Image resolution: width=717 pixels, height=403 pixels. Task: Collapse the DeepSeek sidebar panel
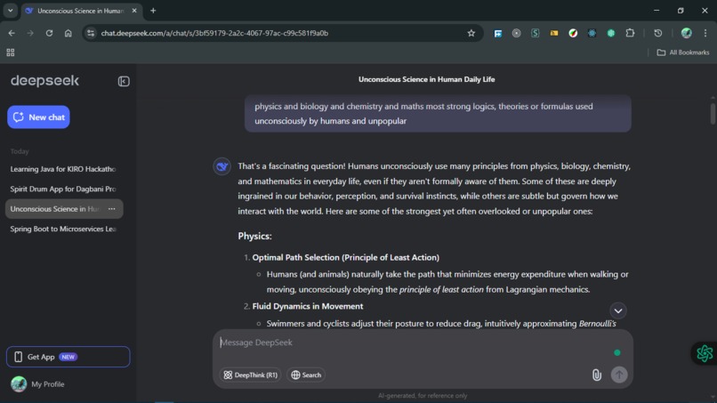pyautogui.click(x=124, y=82)
